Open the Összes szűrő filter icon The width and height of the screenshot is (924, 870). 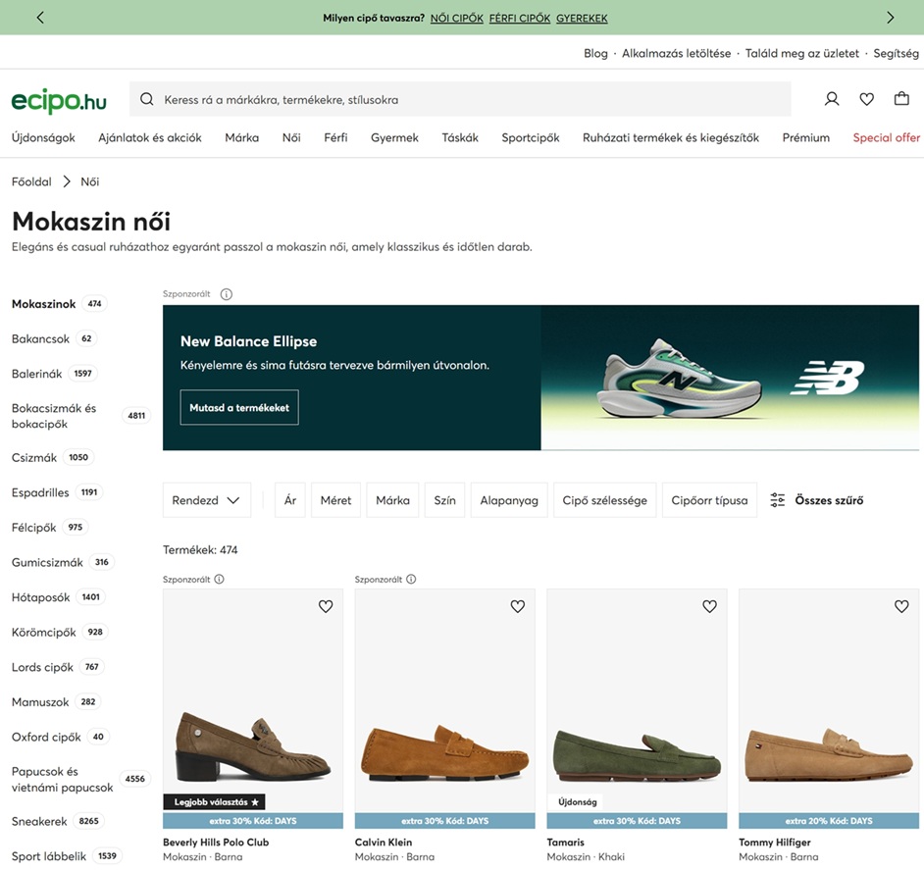click(x=778, y=500)
